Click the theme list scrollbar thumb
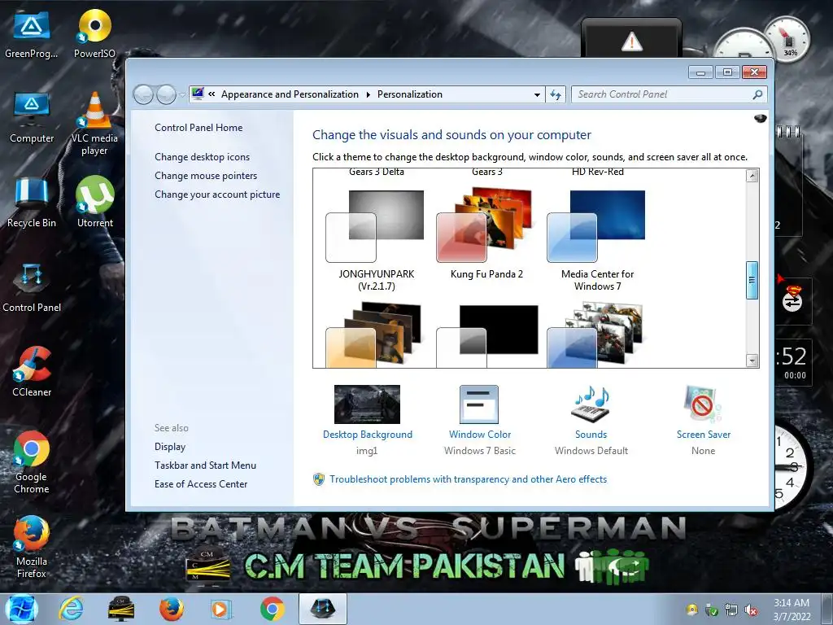Viewport: 833px width, 625px height. click(752, 280)
